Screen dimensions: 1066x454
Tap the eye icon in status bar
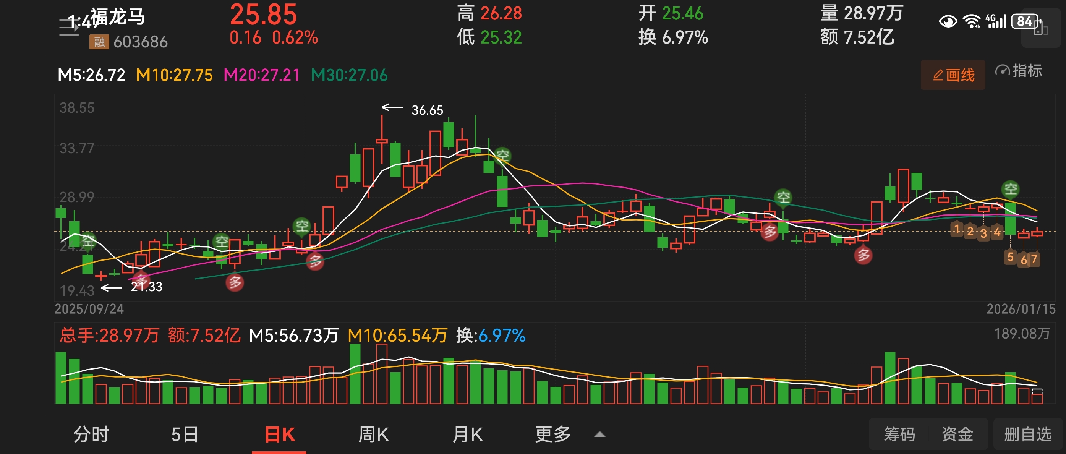(x=948, y=21)
